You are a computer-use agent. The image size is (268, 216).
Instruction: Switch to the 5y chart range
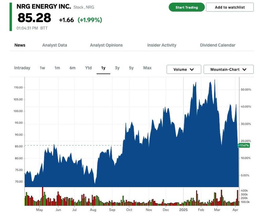(131, 68)
